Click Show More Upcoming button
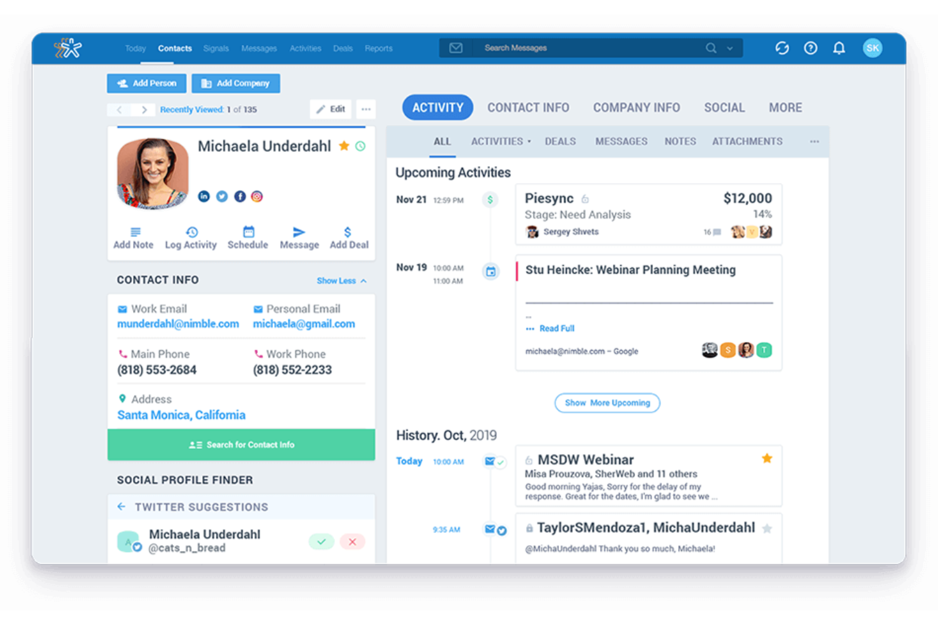Viewport: 938px width, 625px height. [x=607, y=403]
